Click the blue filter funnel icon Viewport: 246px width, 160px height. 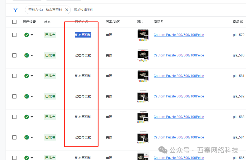(15, 10)
